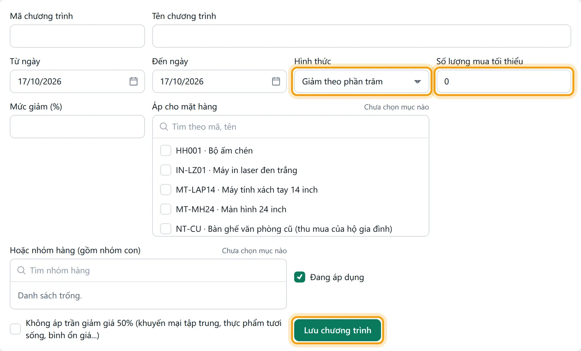Open the Hình thức dropdown
The height and width of the screenshot is (351, 581).
362,81
